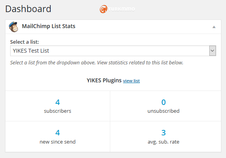The image size is (226, 158).
Task: Click the avg. sub. rate value
Action: (x=163, y=133)
